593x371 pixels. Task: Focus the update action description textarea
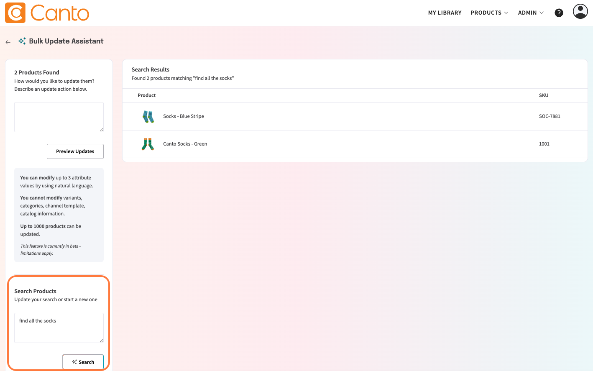(x=59, y=117)
